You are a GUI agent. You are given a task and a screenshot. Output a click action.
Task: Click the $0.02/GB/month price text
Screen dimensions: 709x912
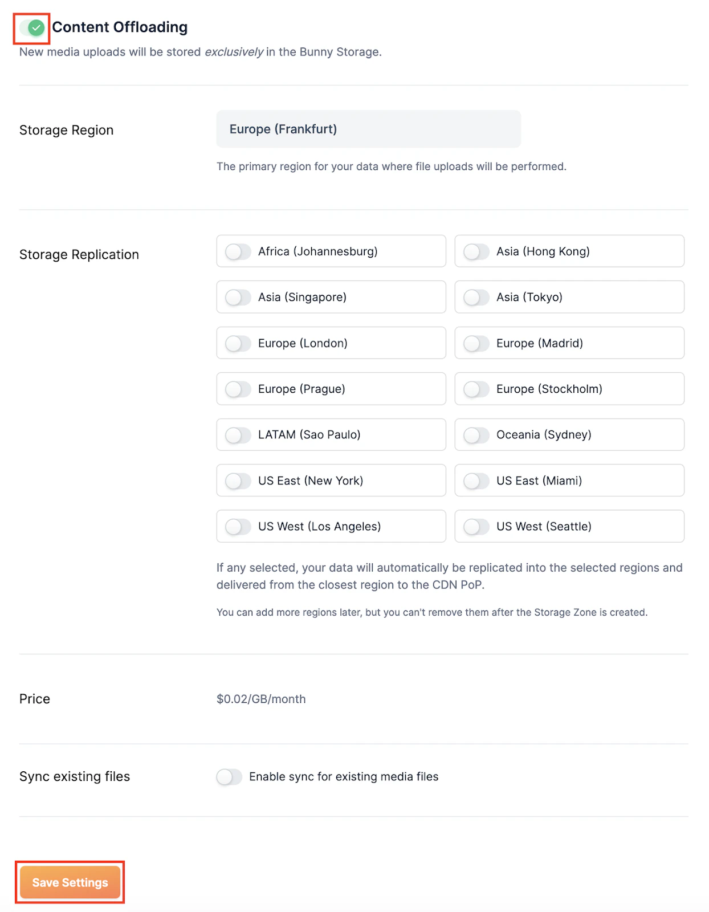pyautogui.click(x=260, y=699)
